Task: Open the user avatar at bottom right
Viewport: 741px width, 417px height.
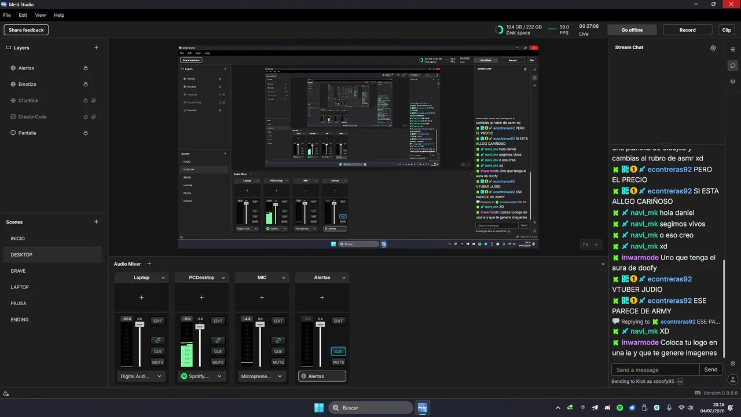Action: click(733, 379)
